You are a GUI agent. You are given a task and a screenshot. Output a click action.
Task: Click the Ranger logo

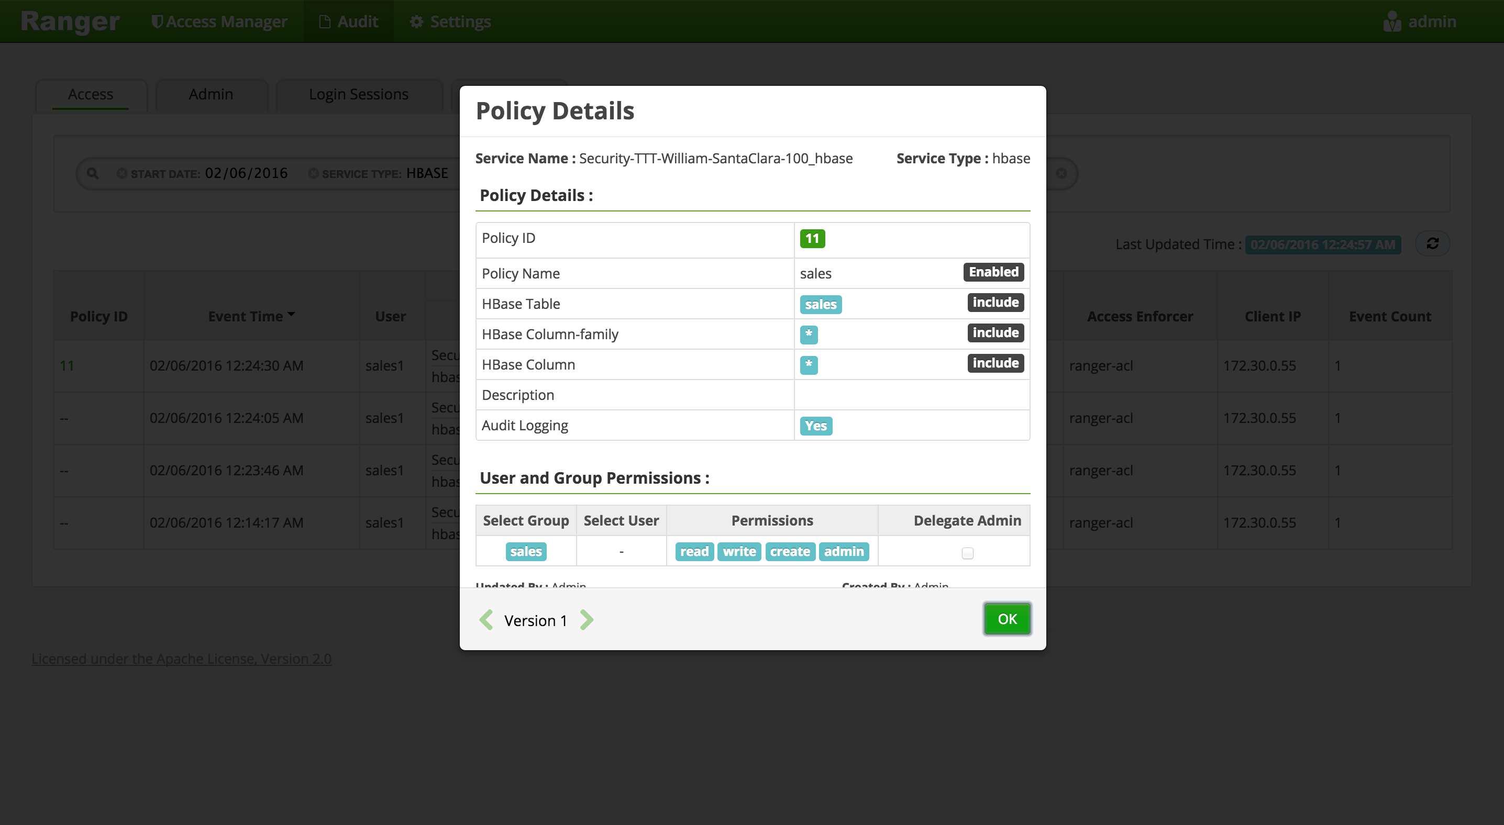pos(70,21)
